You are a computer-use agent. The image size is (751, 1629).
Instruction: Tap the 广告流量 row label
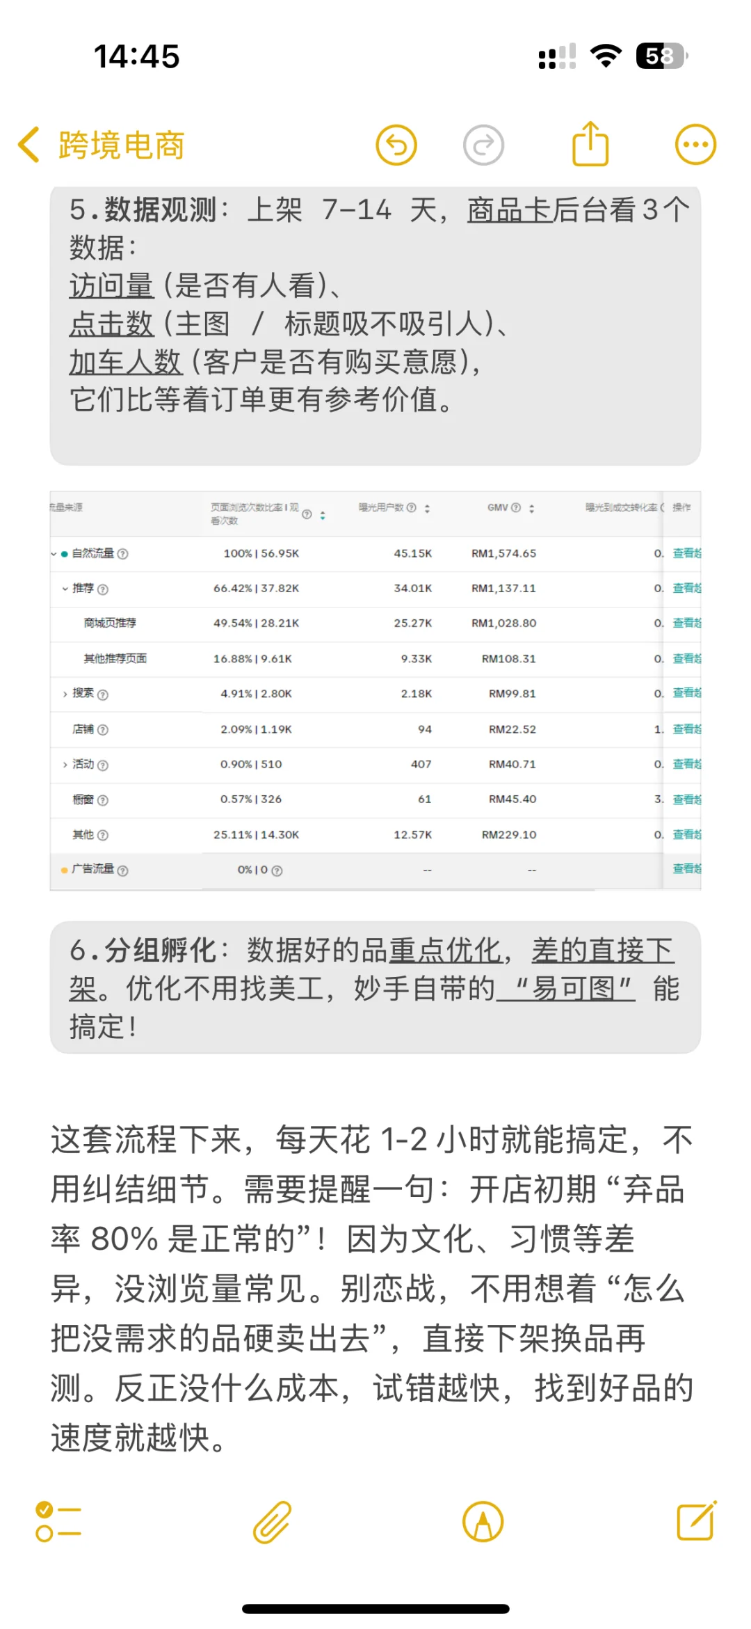(92, 869)
